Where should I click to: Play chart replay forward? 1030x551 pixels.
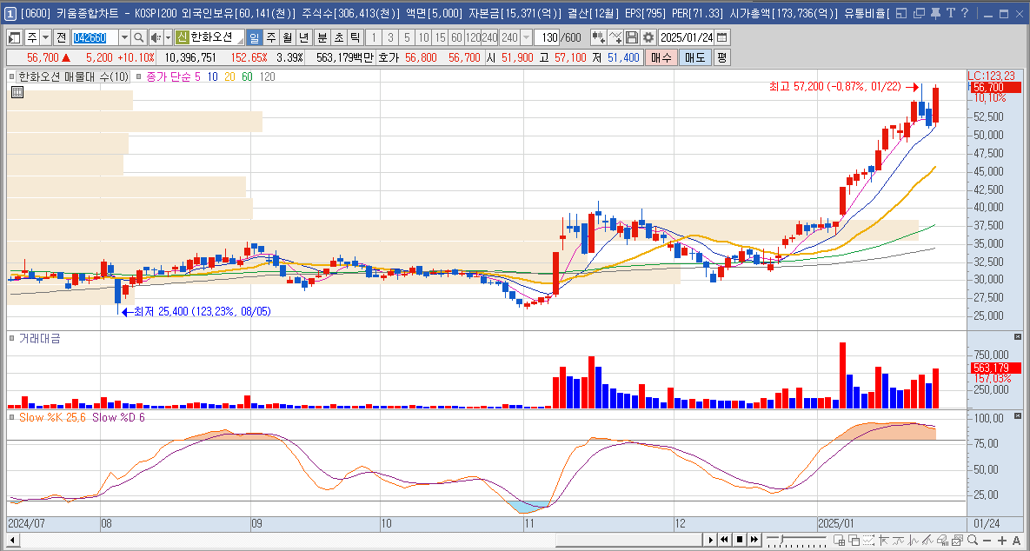pyautogui.click(x=710, y=540)
